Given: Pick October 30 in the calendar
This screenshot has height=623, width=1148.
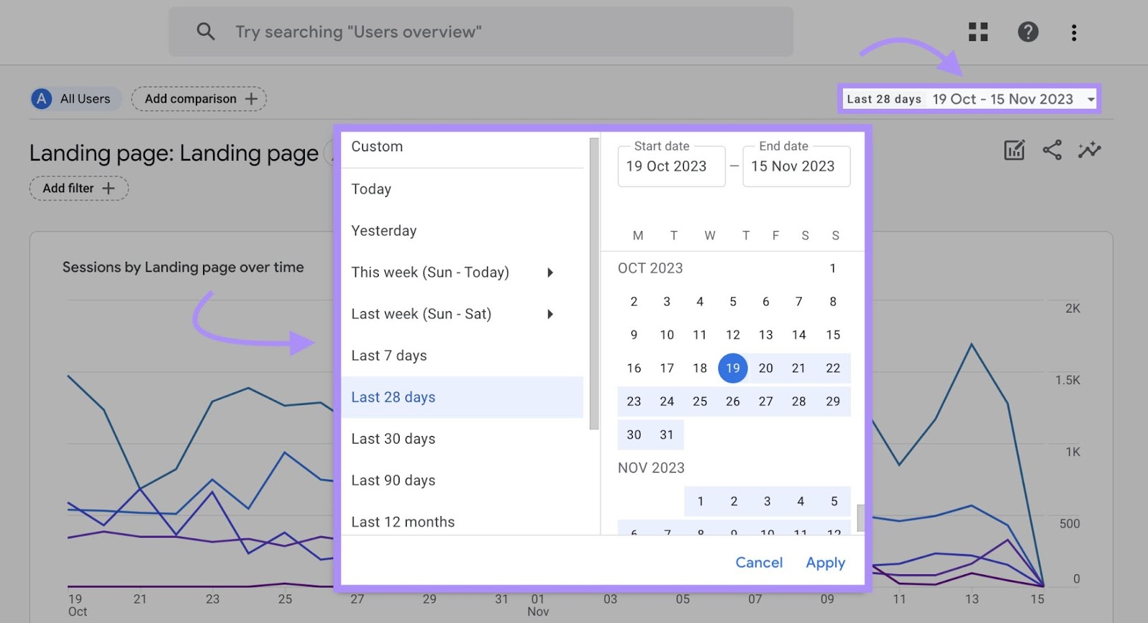Looking at the screenshot, I should [x=634, y=434].
